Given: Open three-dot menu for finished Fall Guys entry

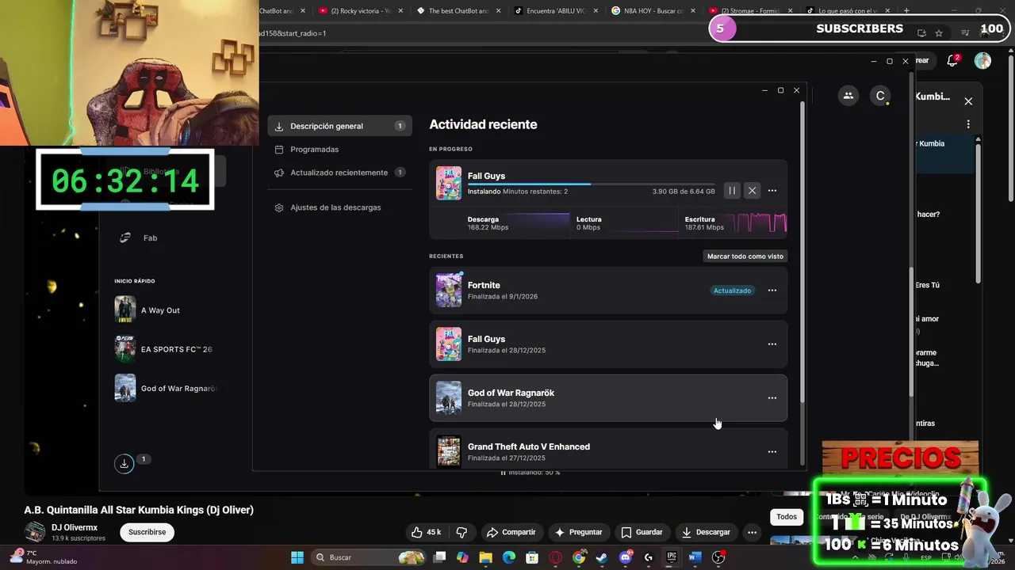Looking at the screenshot, I should coord(772,344).
